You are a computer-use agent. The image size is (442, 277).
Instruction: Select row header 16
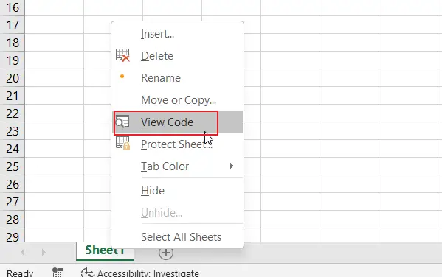point(13,7)
